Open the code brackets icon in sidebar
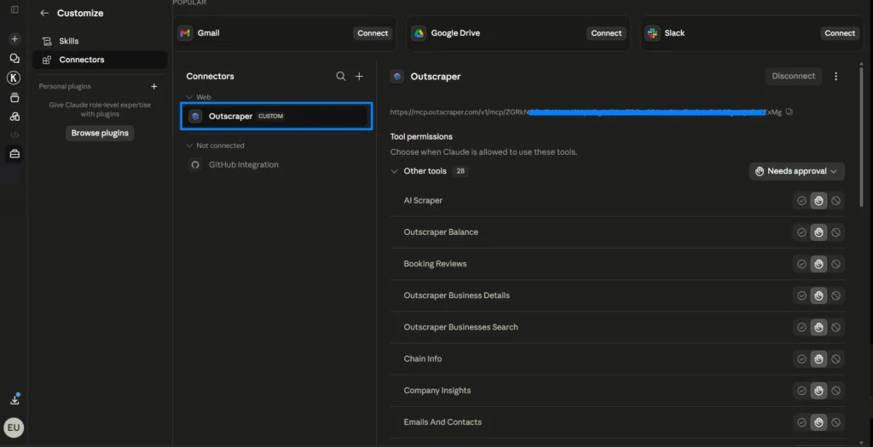Screen dimensions: 873x447 pyautogui.click(x=14, y=135)
